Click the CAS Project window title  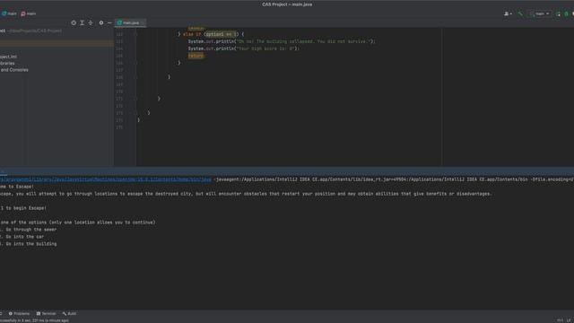point(287,4)
